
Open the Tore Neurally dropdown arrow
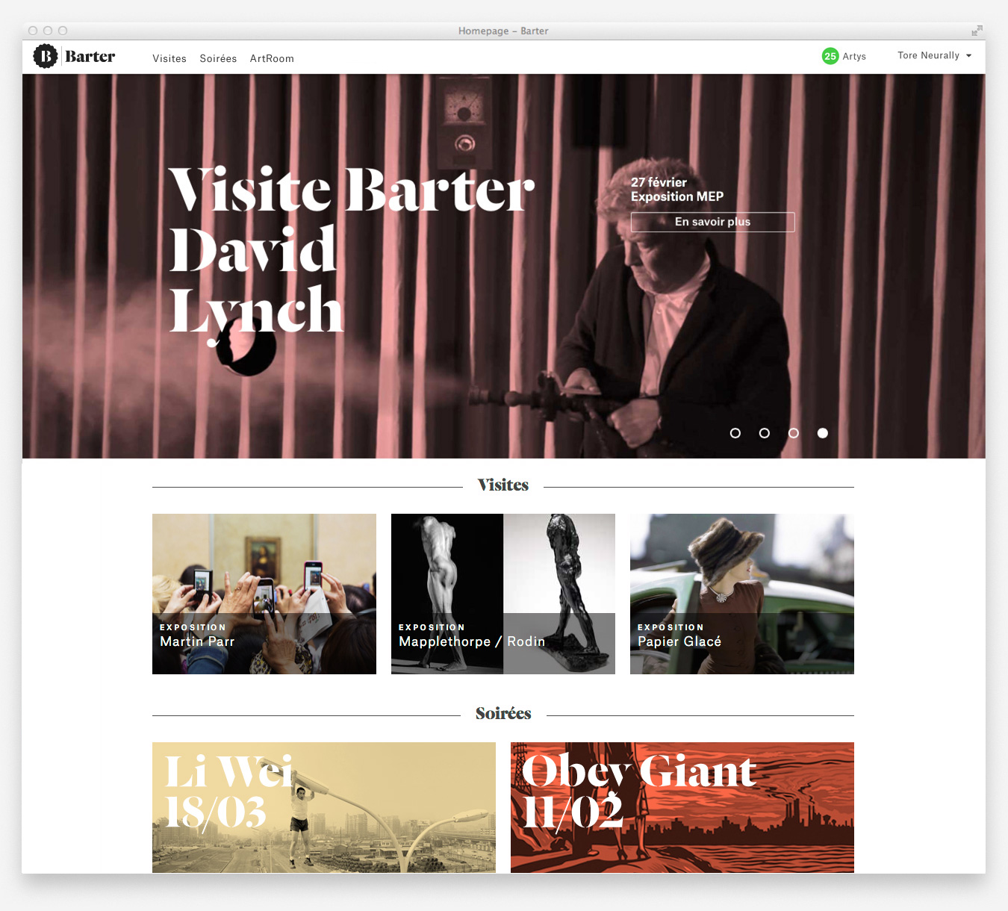coord(968,56)
